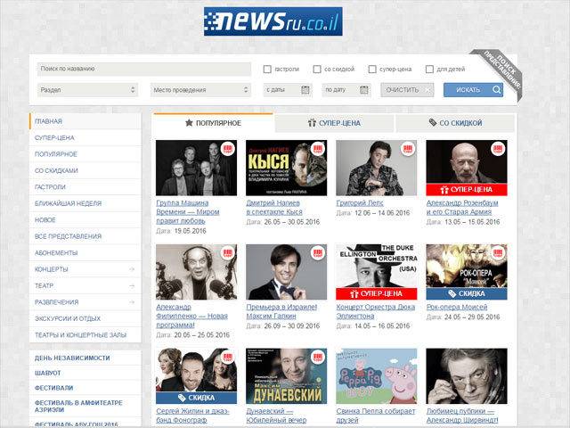Open the 'Григорий Лепс' link

tap(360, 203)
